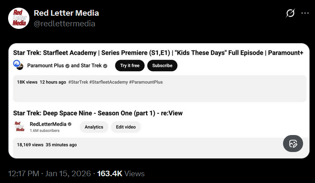Click the Paramount Plus channel avatar
315x183 pixels.
18,65
